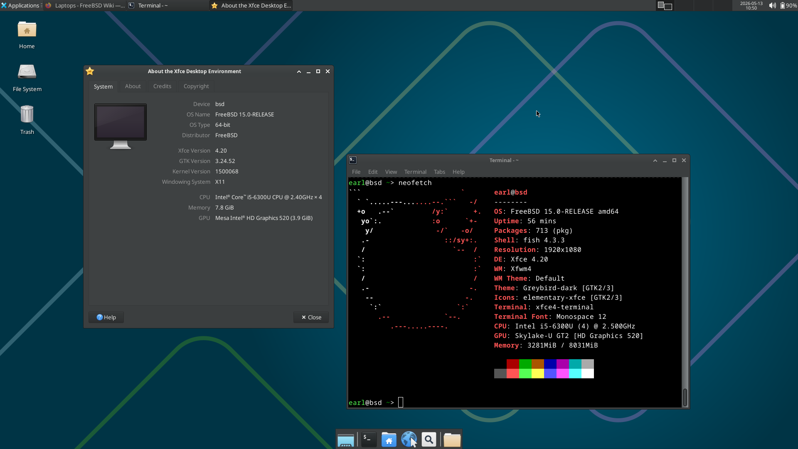
Task: Click the Icons: elementary-xfce line
Action: [558, 298]
